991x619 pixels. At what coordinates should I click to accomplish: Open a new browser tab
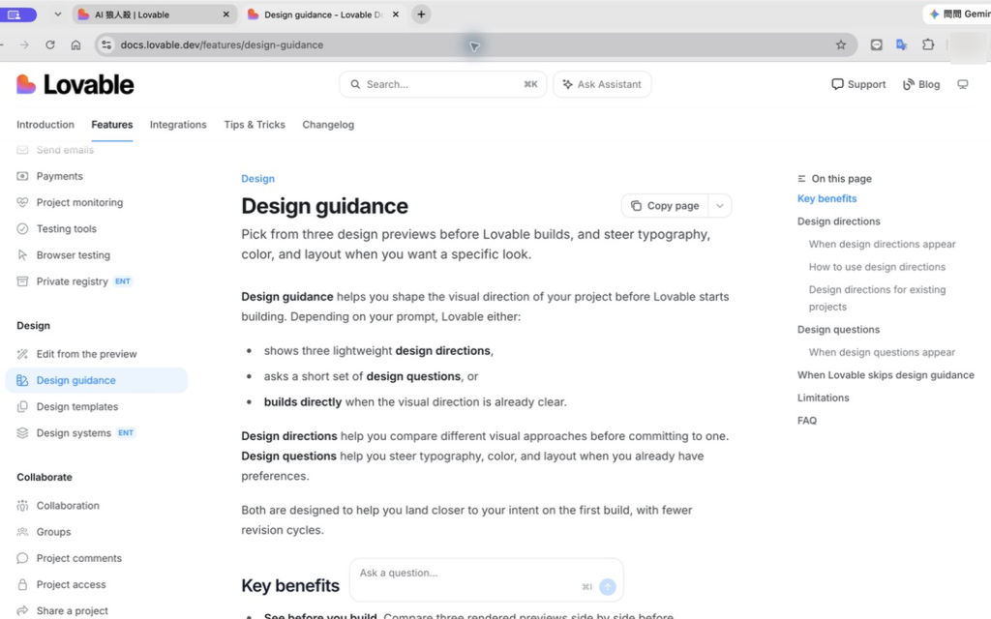(x=422, y=14)
